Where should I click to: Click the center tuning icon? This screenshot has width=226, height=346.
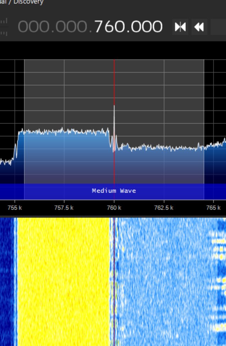point(180,27)
